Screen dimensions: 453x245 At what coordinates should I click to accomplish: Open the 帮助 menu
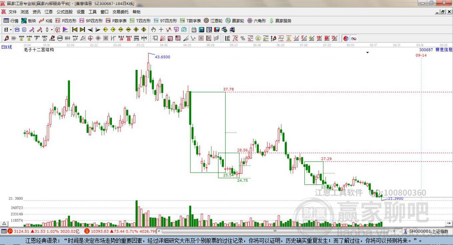tap(136, 12)
